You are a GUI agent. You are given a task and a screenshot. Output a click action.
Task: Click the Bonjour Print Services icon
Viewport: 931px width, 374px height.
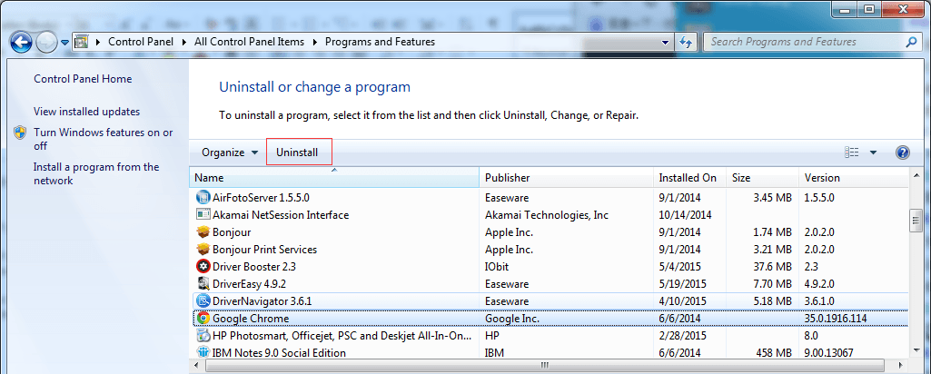click(x=203, y=250)
